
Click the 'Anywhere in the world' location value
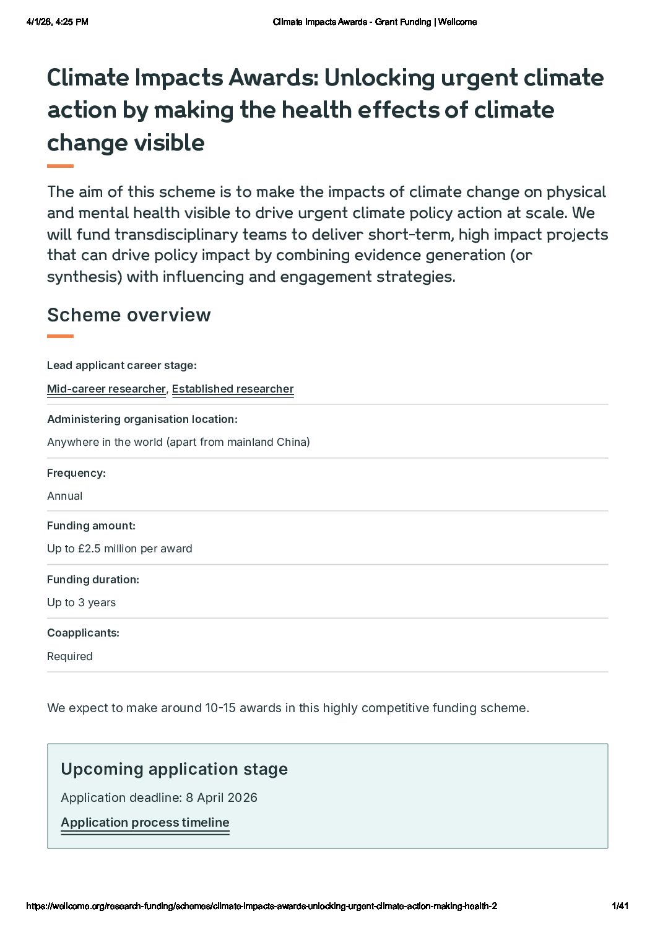178,442
